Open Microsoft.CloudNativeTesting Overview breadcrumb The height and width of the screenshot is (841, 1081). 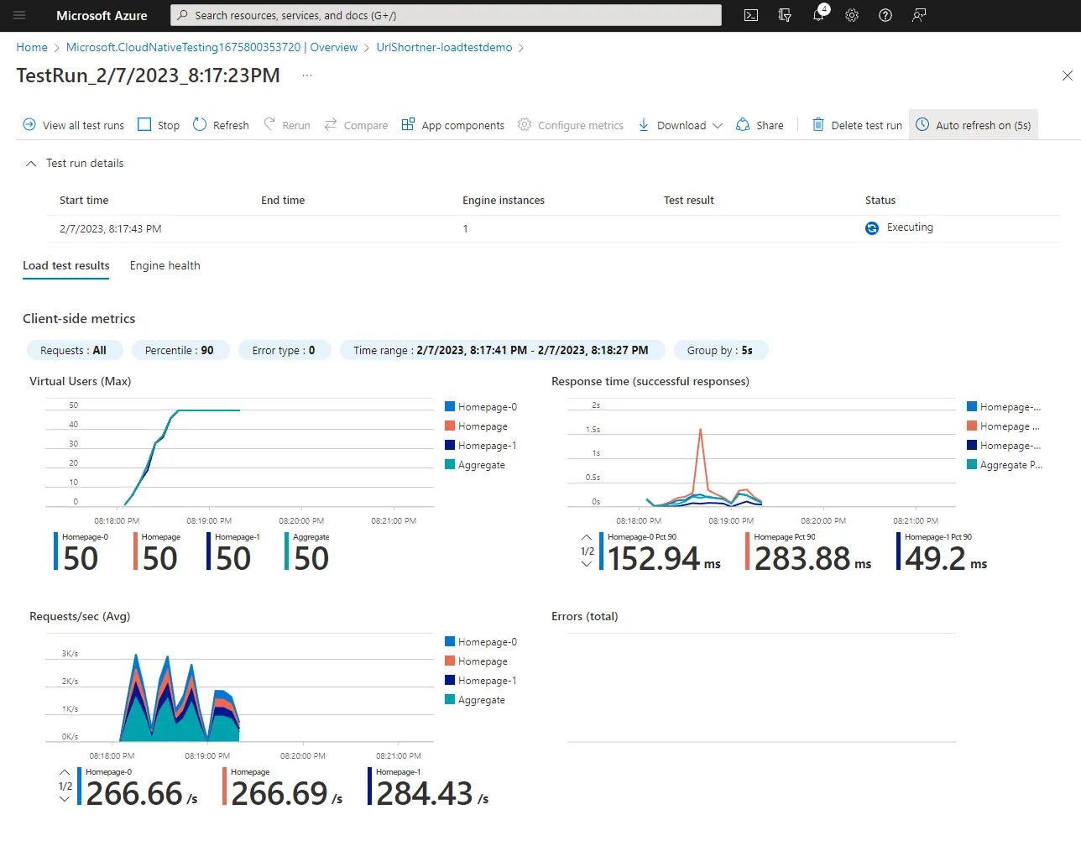[x=211, y=47]
